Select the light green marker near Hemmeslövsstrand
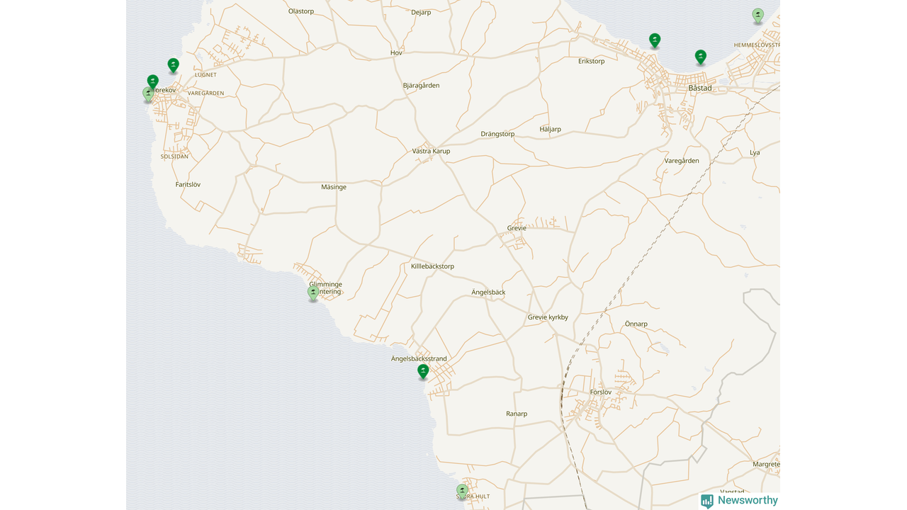 (757, 16)
